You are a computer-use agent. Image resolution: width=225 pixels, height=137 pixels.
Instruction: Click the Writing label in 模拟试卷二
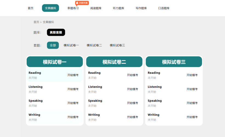pos(94,115)
